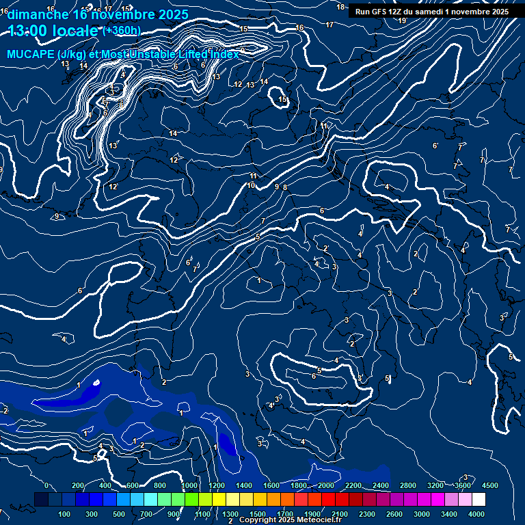
Task: Click the 'dimanche 16 novembre 2025' date title
Action: [98, 14]
